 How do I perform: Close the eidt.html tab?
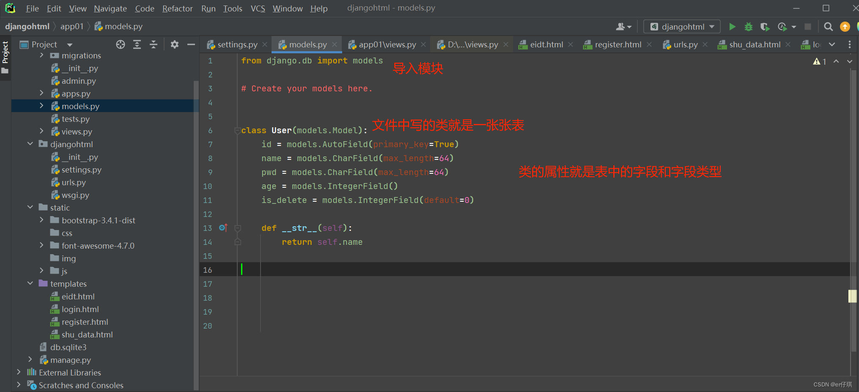tap(571, 44)
